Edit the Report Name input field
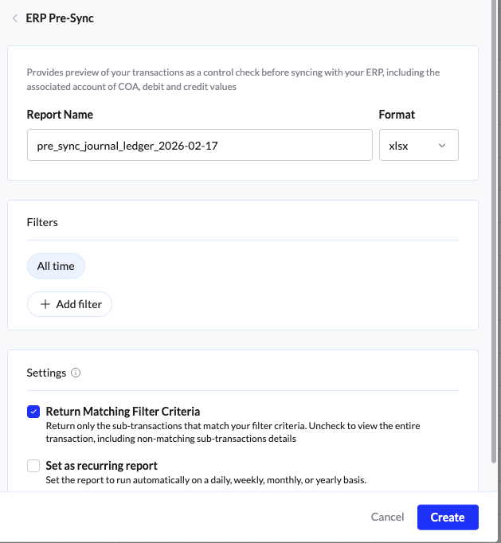The height and width of the screenshot is (543, 501). [200, 145]
